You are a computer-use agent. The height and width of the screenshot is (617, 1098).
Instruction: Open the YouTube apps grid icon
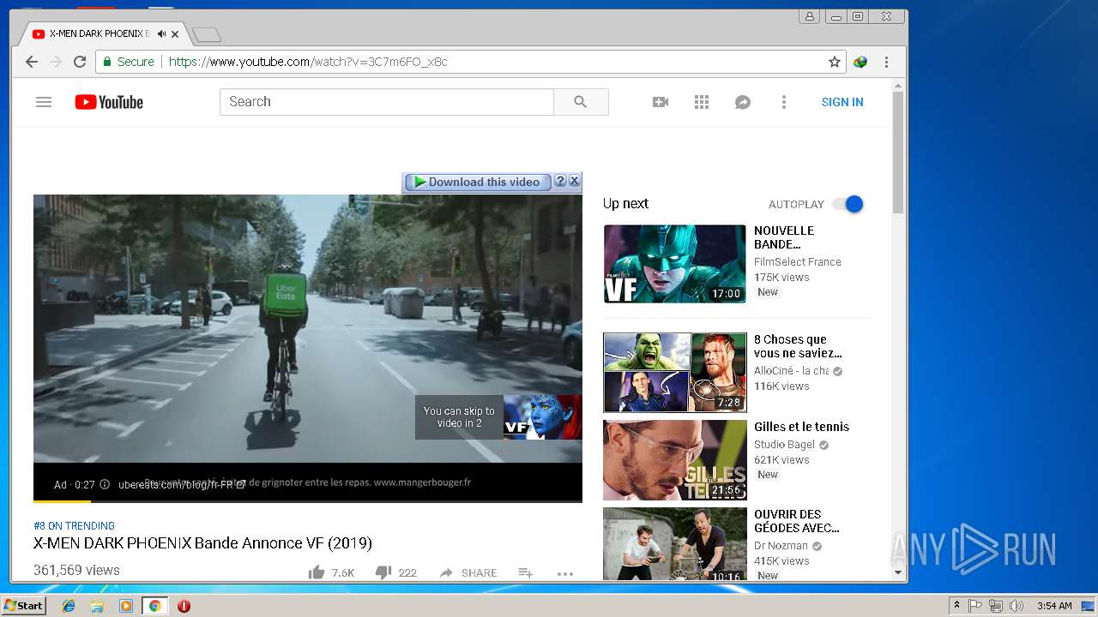coord(702,102)
